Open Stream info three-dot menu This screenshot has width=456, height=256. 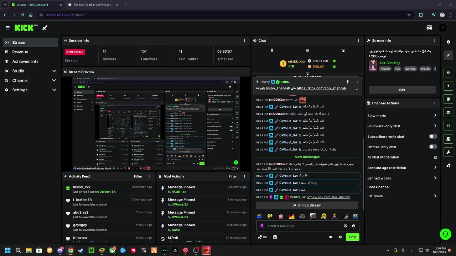click(434, 41)
